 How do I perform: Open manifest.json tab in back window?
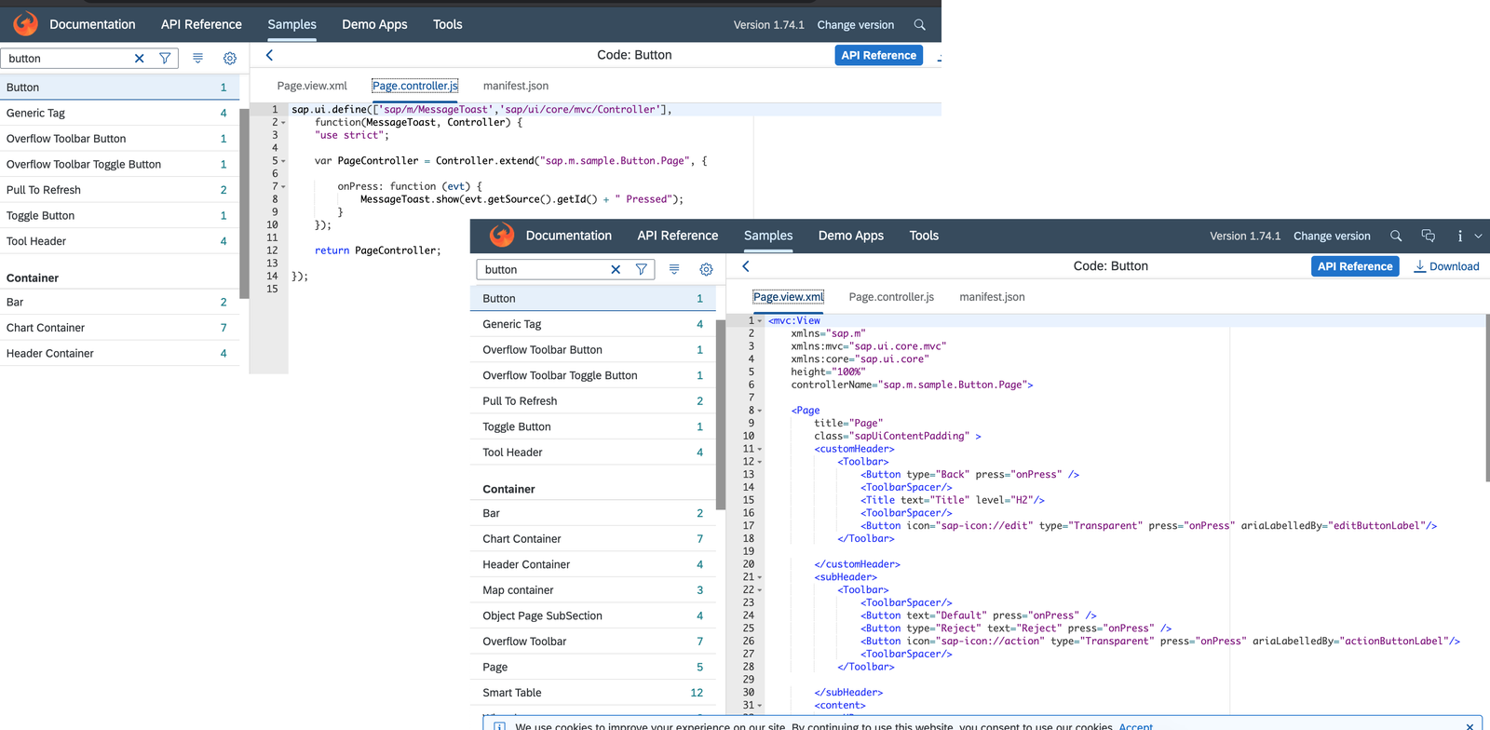(x=516, y=86)
